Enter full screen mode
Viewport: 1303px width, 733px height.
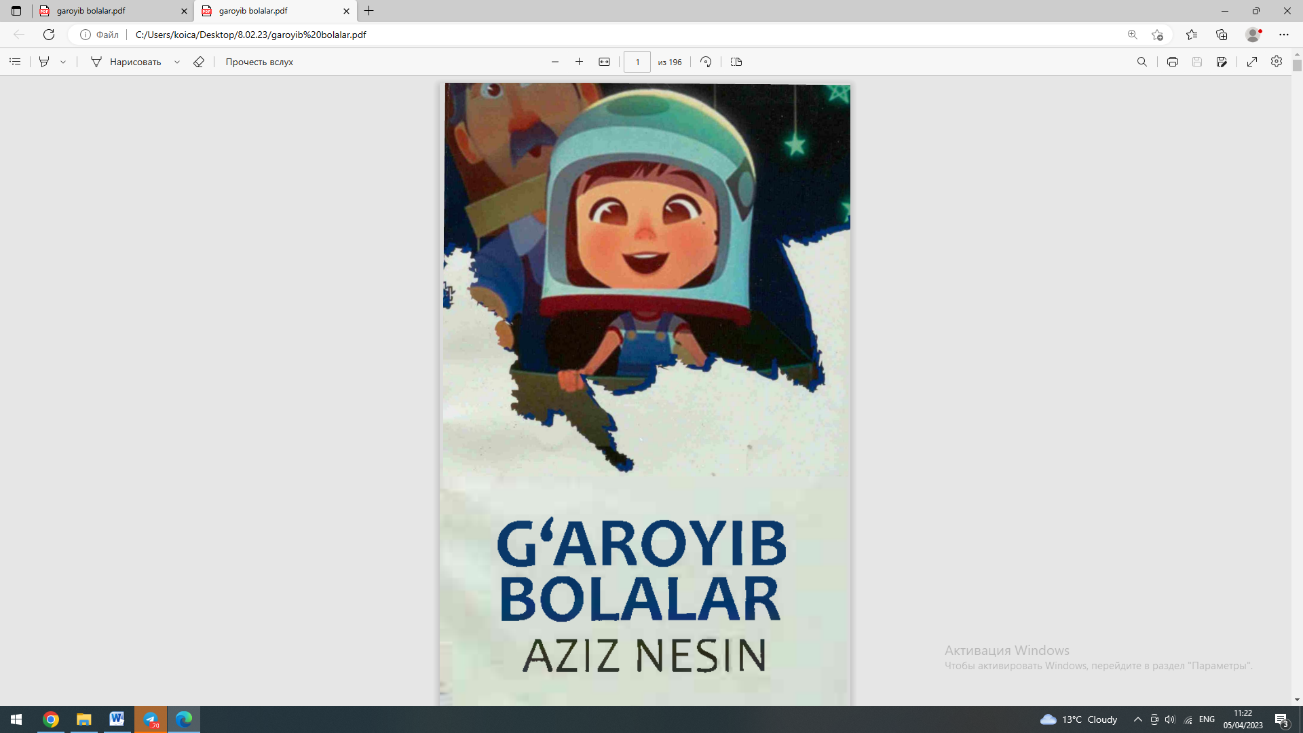(x=1252, y=62)
